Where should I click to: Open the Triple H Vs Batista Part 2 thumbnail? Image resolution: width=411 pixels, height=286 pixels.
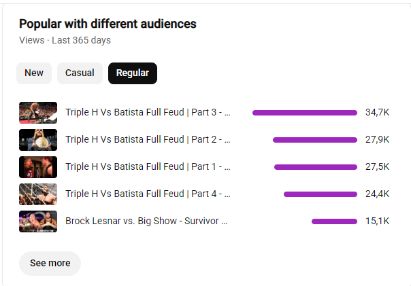coord(38,140)
